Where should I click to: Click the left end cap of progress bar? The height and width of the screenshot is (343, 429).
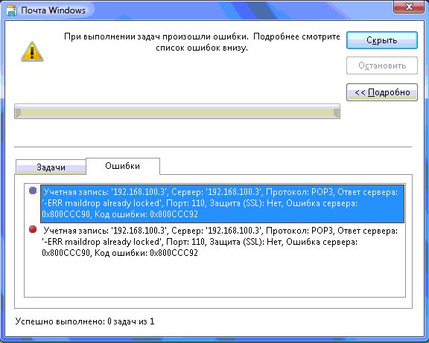click(x=18, y=112)
